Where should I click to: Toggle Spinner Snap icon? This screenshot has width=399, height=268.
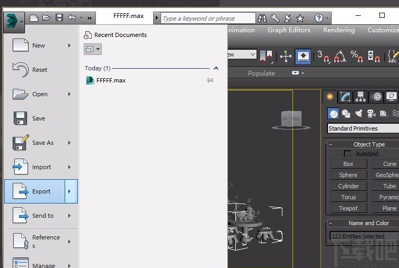point(374,57)
